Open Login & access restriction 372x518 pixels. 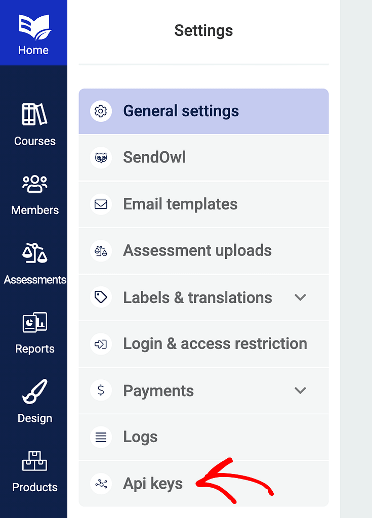[203, 344]
